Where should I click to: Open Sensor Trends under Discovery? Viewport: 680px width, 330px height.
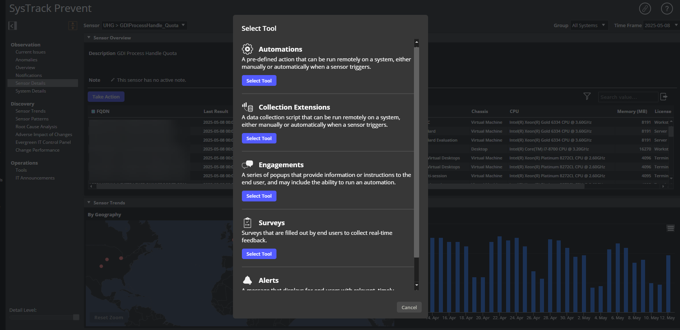[30, 111]
